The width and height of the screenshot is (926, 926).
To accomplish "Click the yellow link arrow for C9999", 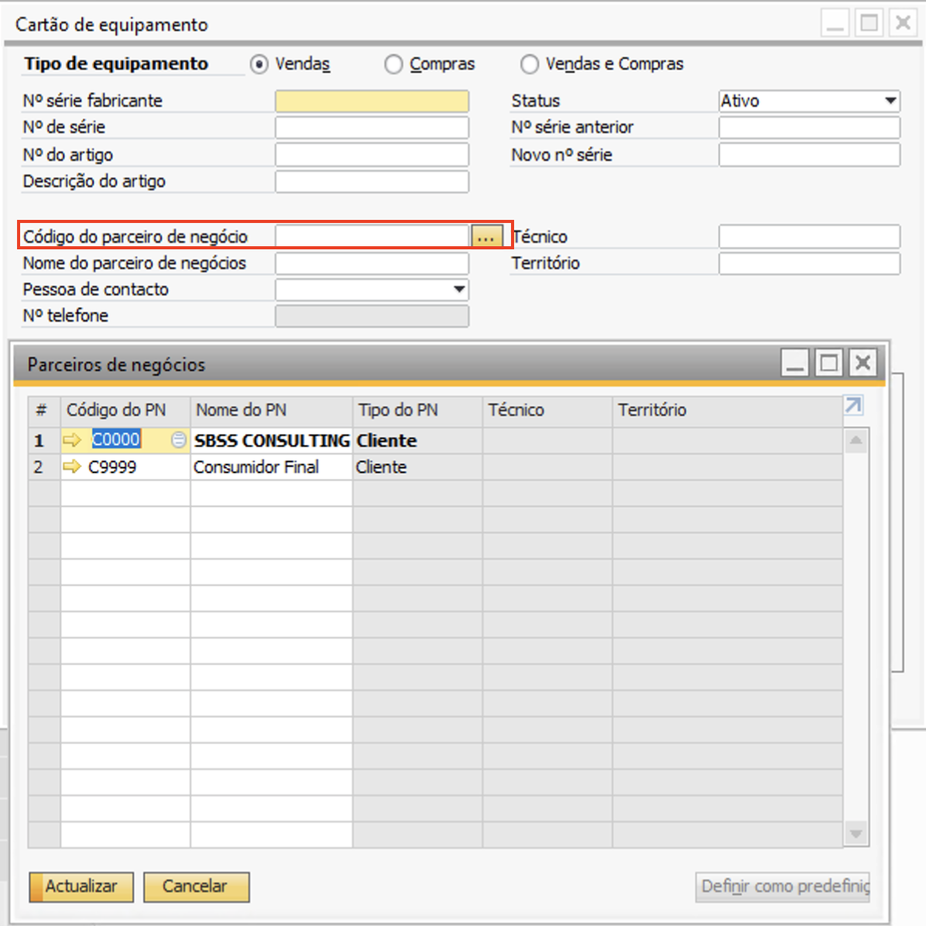I will pos(72,467).
